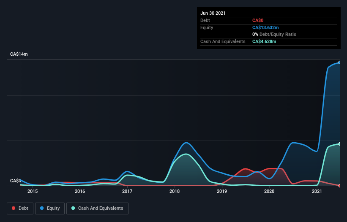Click the 0% Debt/Equity Ratio text
Viewport: 347px width, 222px height.
[274, 34]
